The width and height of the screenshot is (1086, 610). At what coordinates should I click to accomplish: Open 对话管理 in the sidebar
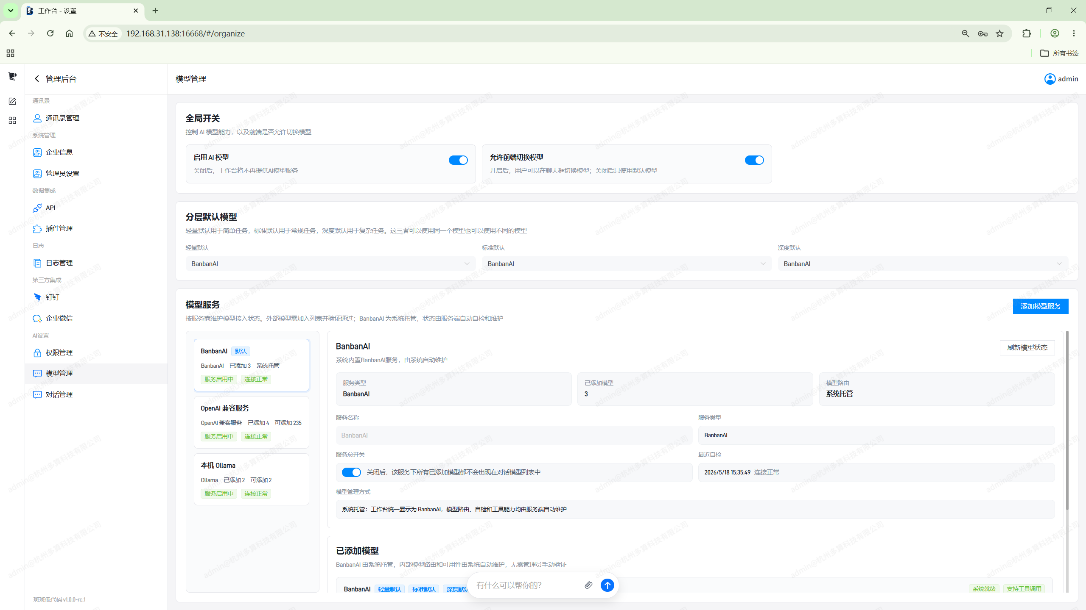coord(96,395)
